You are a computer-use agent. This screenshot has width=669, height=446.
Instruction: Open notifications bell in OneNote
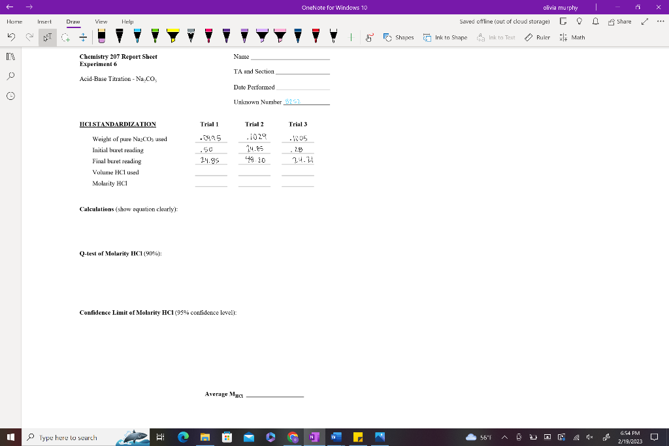596,22
